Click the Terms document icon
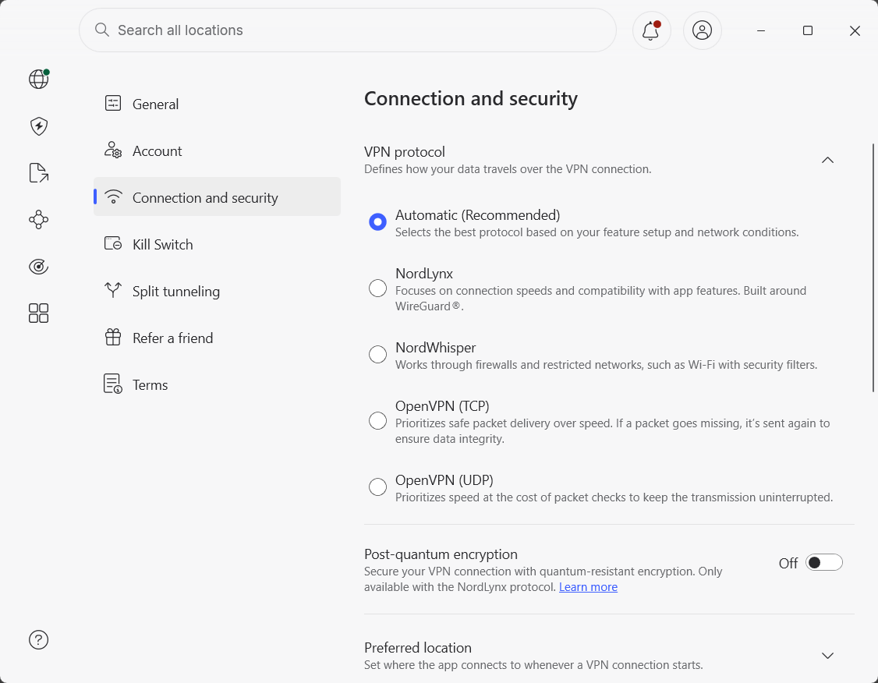Screen dimensions: 878x683 pos(113,384)
